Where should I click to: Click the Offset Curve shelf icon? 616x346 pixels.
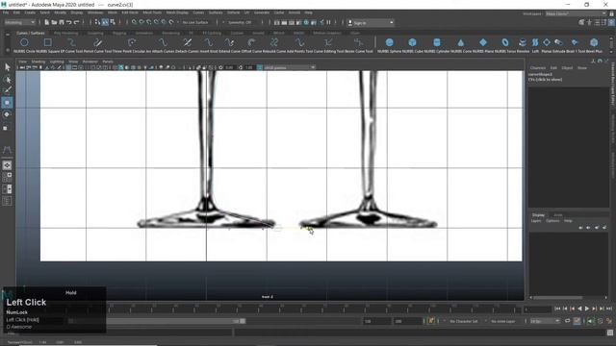coord(251,42)
